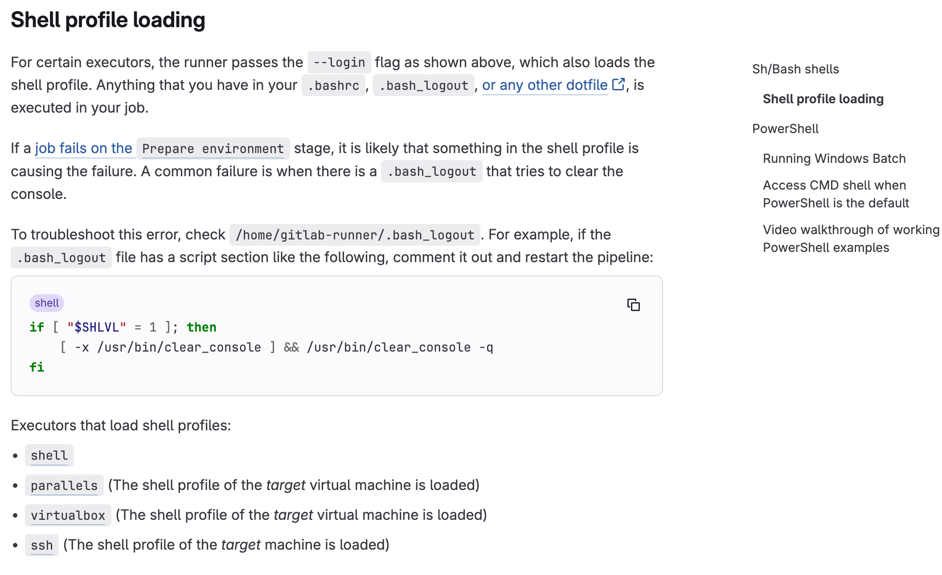Open the Prepare environment code link
This screenshot has width=942, height=575.
[213, 149]
